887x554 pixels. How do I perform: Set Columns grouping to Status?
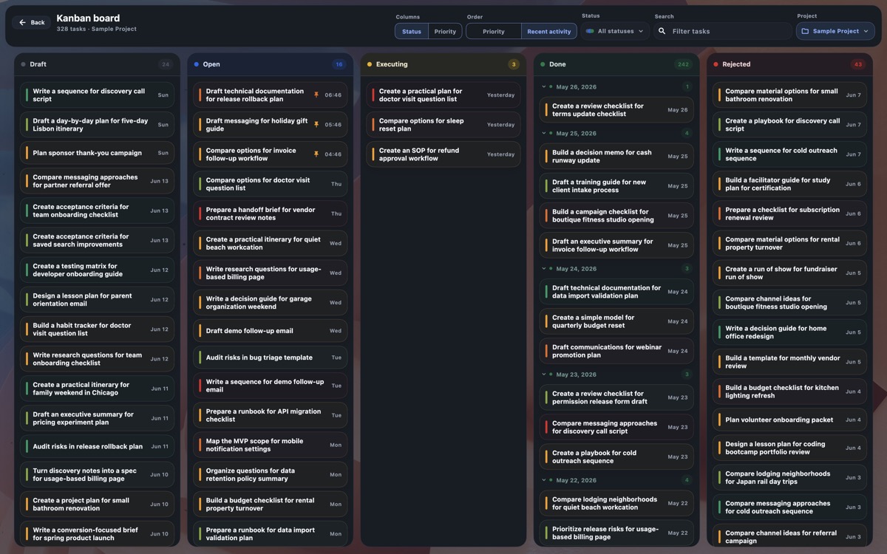tap(412, 31)
